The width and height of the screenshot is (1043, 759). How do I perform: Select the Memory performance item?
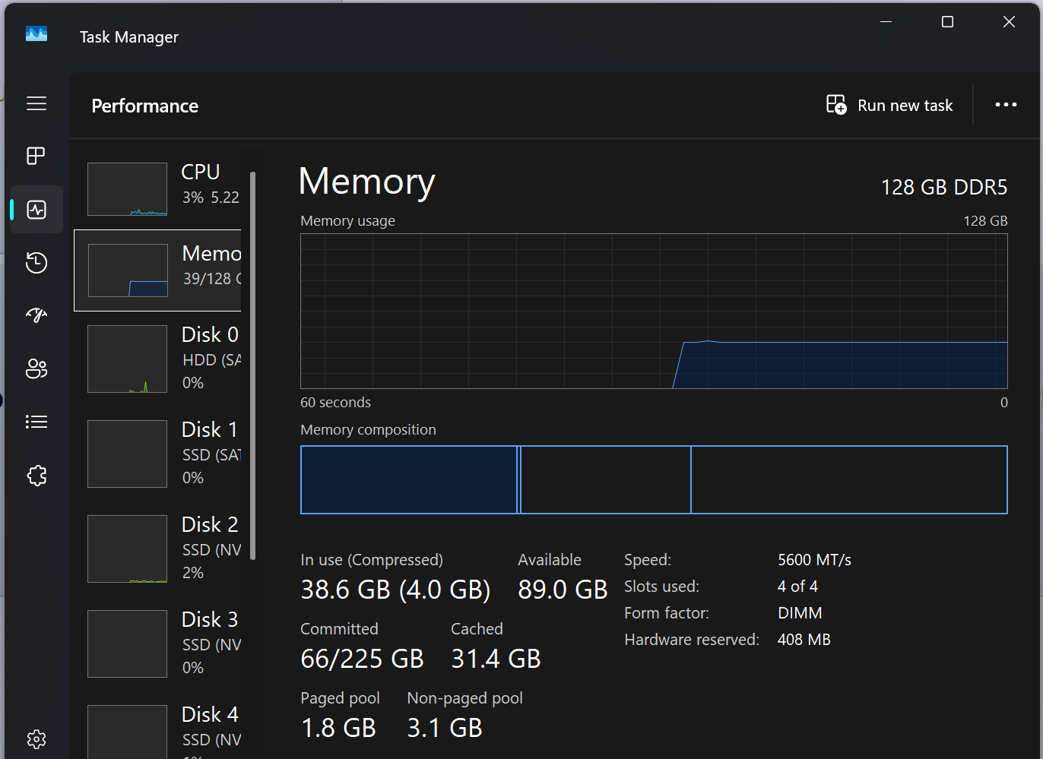[157, 270]
